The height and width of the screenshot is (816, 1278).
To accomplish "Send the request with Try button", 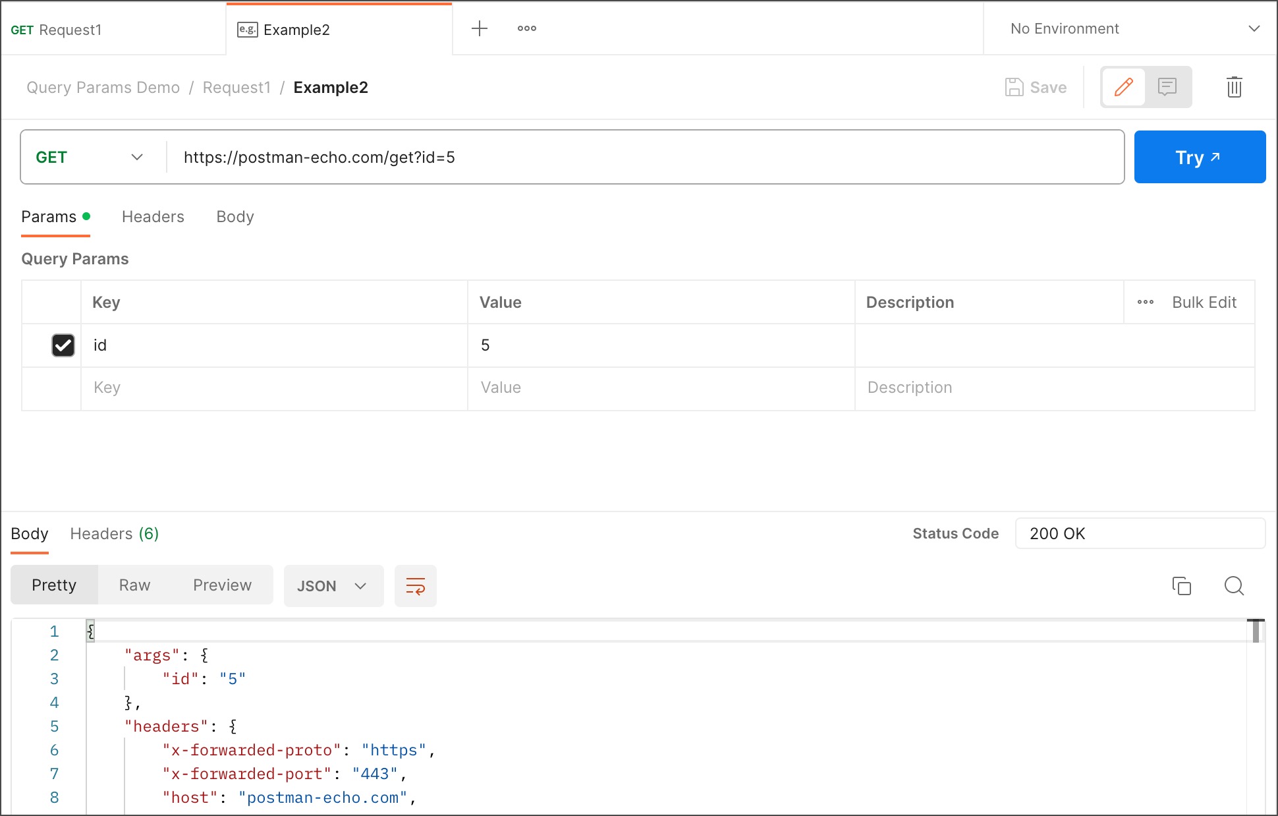I will tap(1199, 157).
